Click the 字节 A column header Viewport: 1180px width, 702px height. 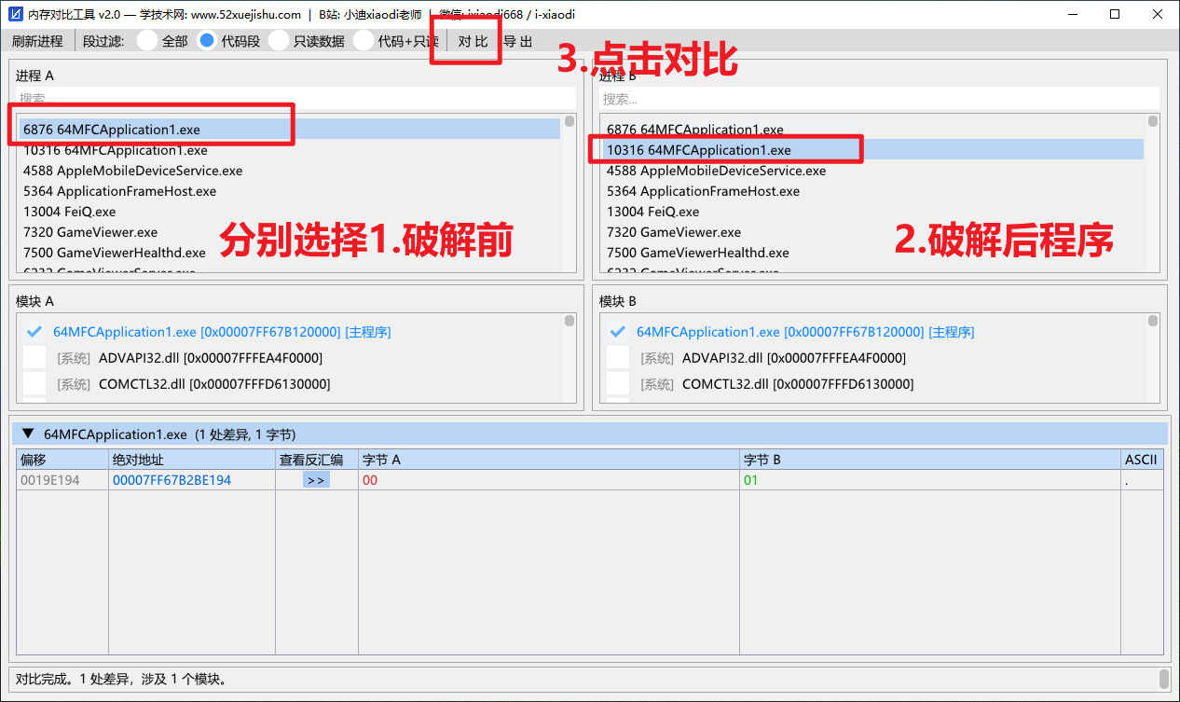(549, 460)
